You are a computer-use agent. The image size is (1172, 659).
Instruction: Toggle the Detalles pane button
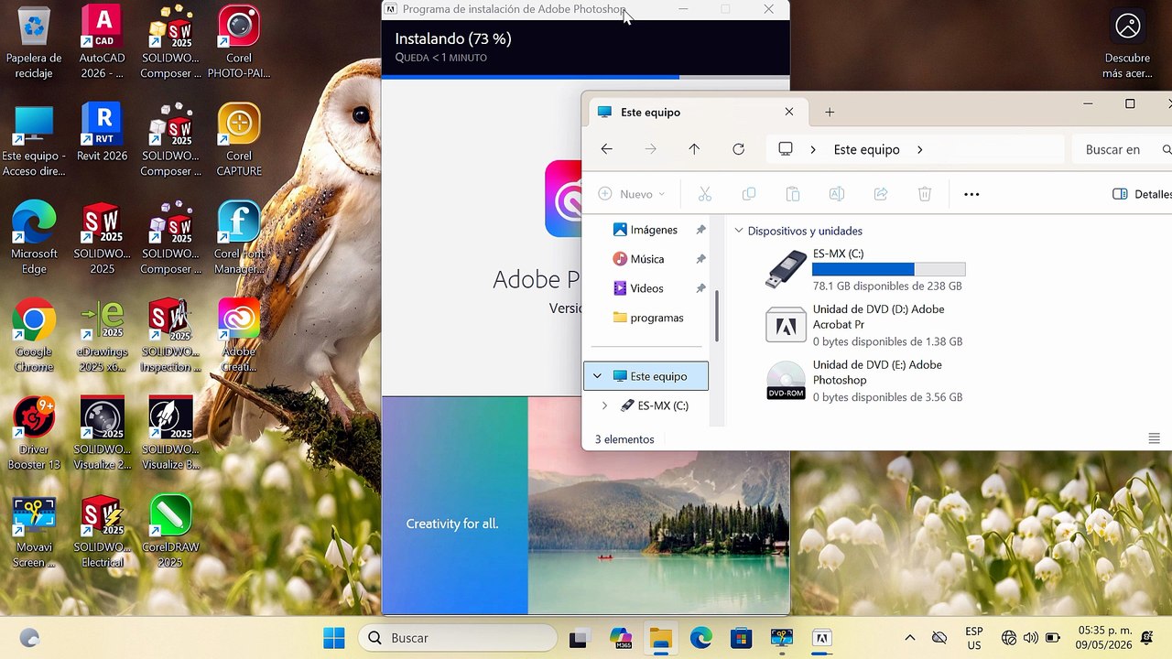pos(1141,194)
